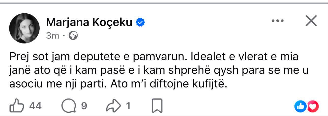Open the three-dot post options menu
The height and width of the screenshot is (116, 328).
(x=277, y=21)
